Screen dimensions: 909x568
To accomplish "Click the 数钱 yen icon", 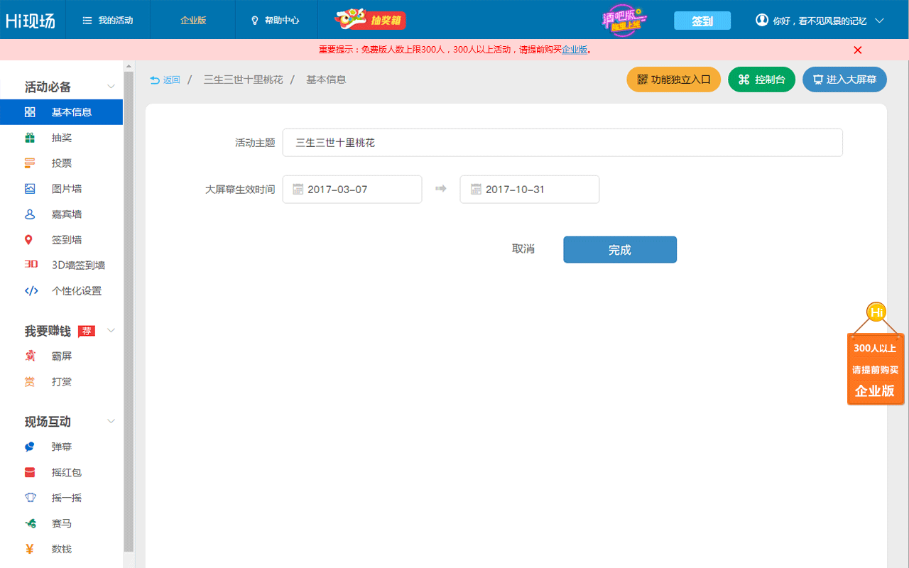I will tap(29, 549).
